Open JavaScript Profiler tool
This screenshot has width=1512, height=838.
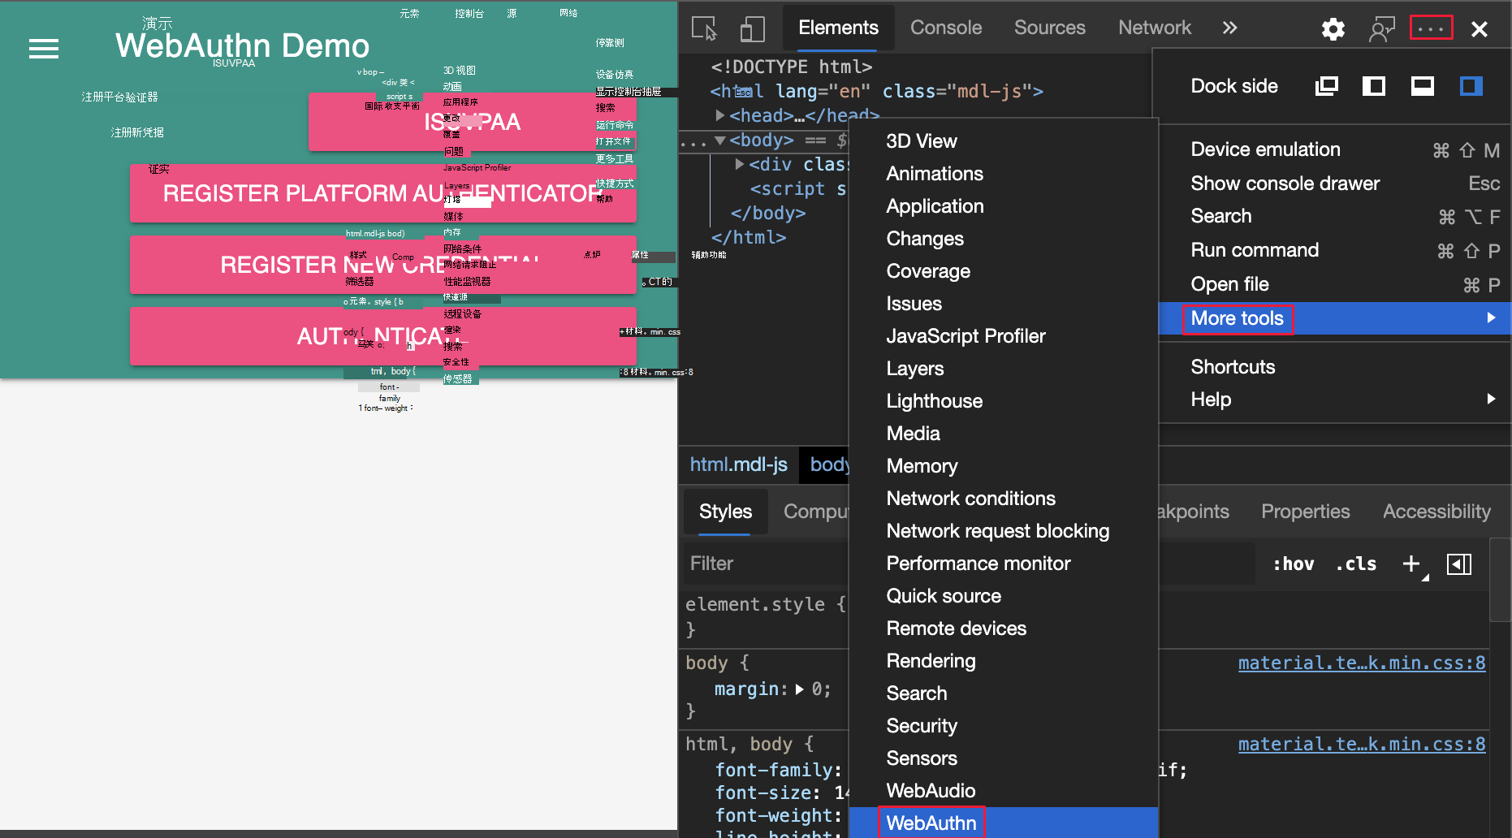click(x=1003, y=336)
